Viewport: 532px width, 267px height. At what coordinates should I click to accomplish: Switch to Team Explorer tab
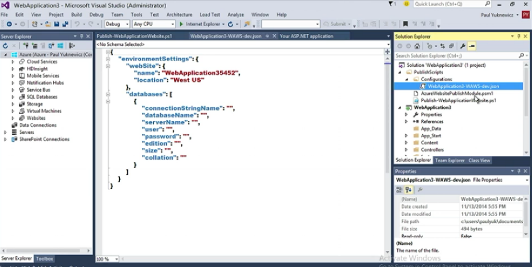[x=449, y=161]
